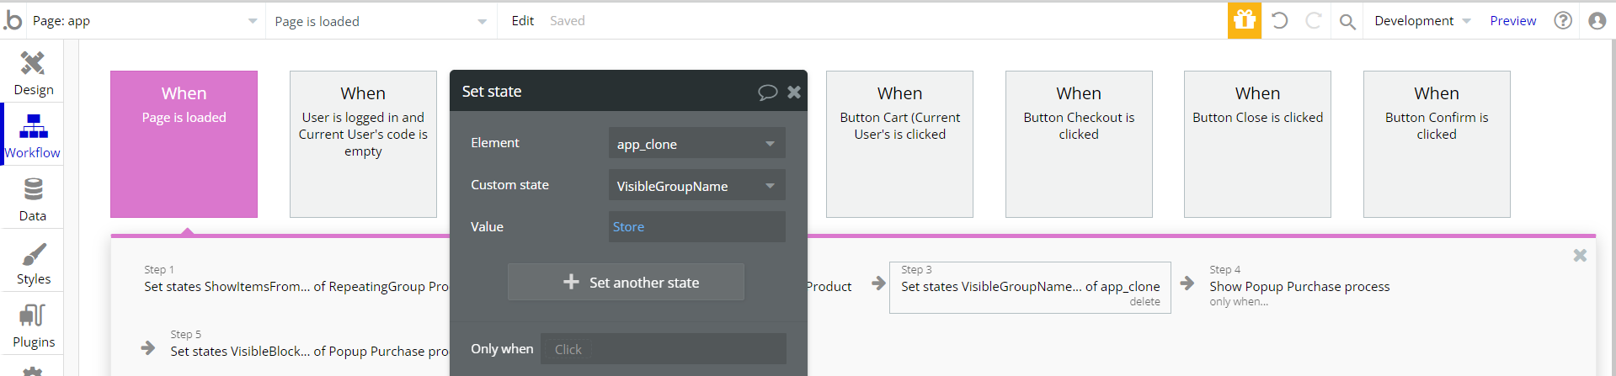Close the Set state dialog
1616x376 pixels.
click(794, 92)
